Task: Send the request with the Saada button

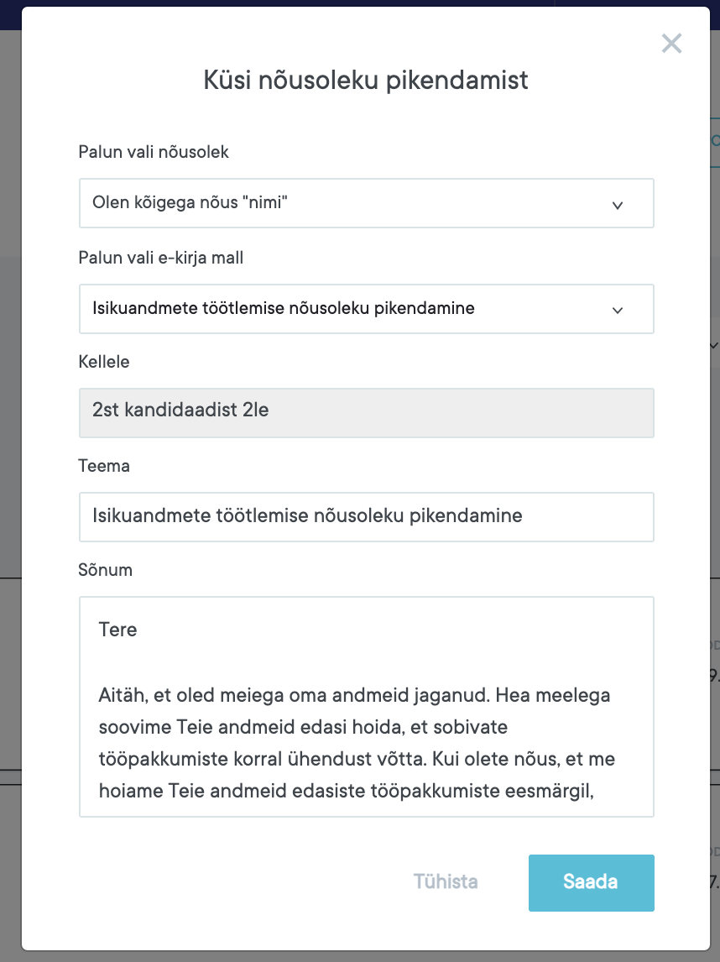Action: tap(591, 882)
